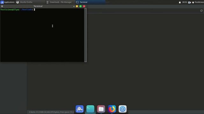The width and height of the screenshot is (204, 114).
Task: Click the File Manager status bar text
Action: (x=51, y=112)
